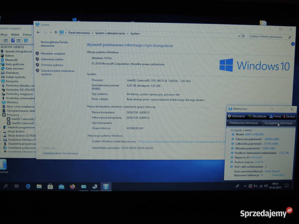
Task: Open taskbar search magnifier
Action: (x=6, y=186)
